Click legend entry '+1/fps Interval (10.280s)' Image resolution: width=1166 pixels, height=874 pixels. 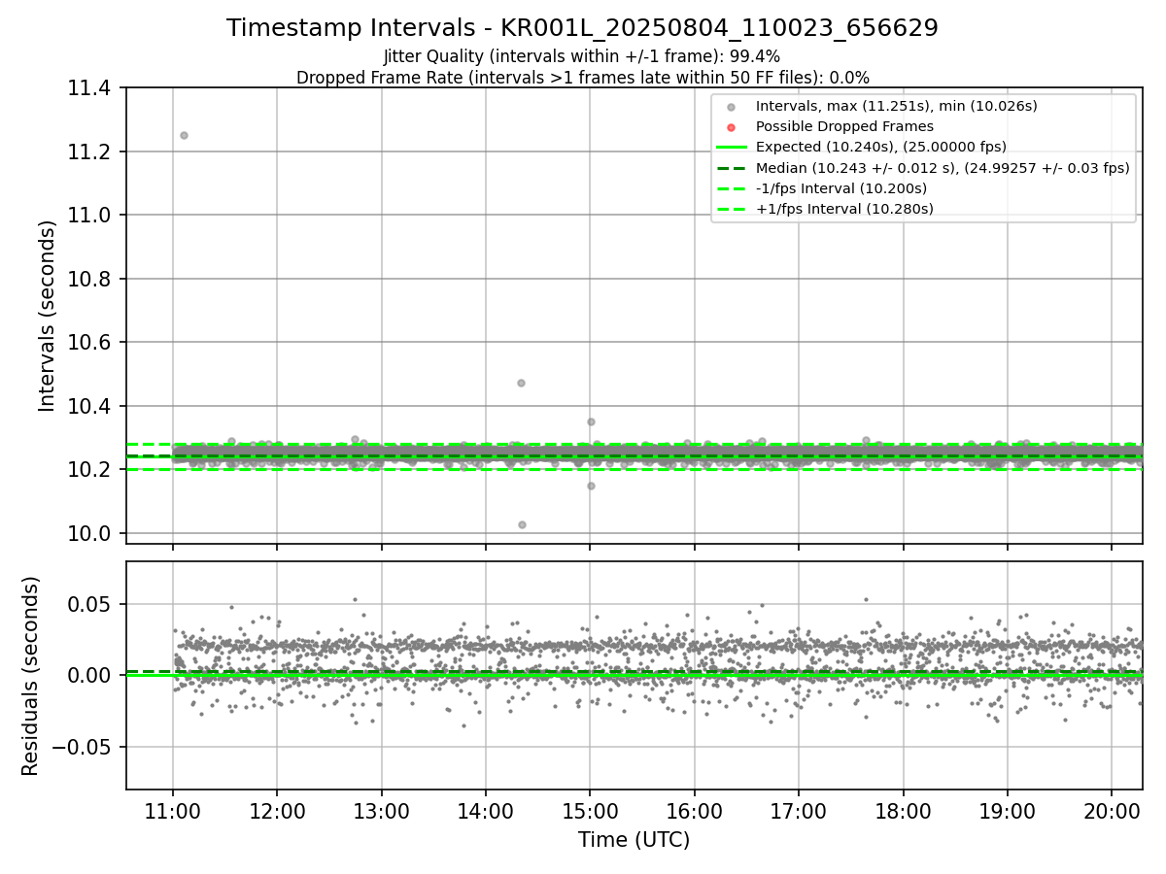844,209
